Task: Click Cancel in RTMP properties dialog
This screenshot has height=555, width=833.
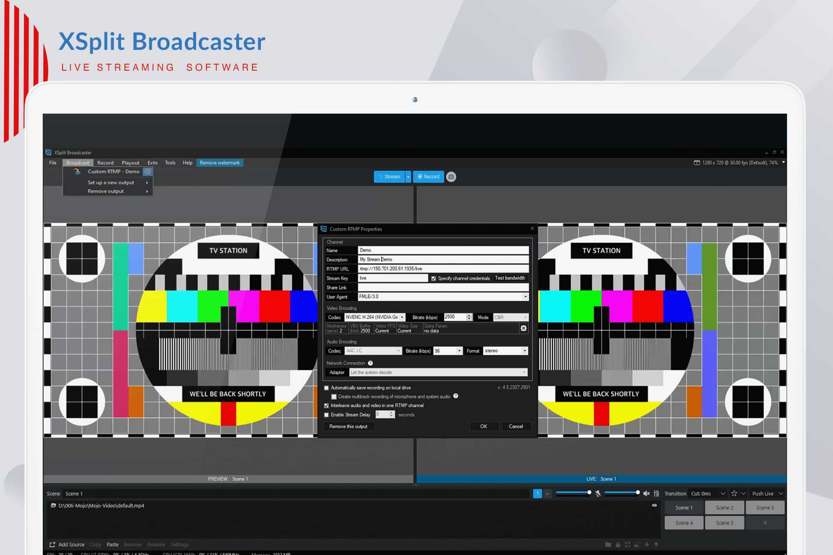Action: click(x=516, y=426)
